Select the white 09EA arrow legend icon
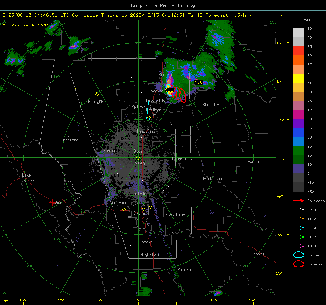The width and height of the screenshot is (326, 305). pyautogui.click(x=298, y=210)
